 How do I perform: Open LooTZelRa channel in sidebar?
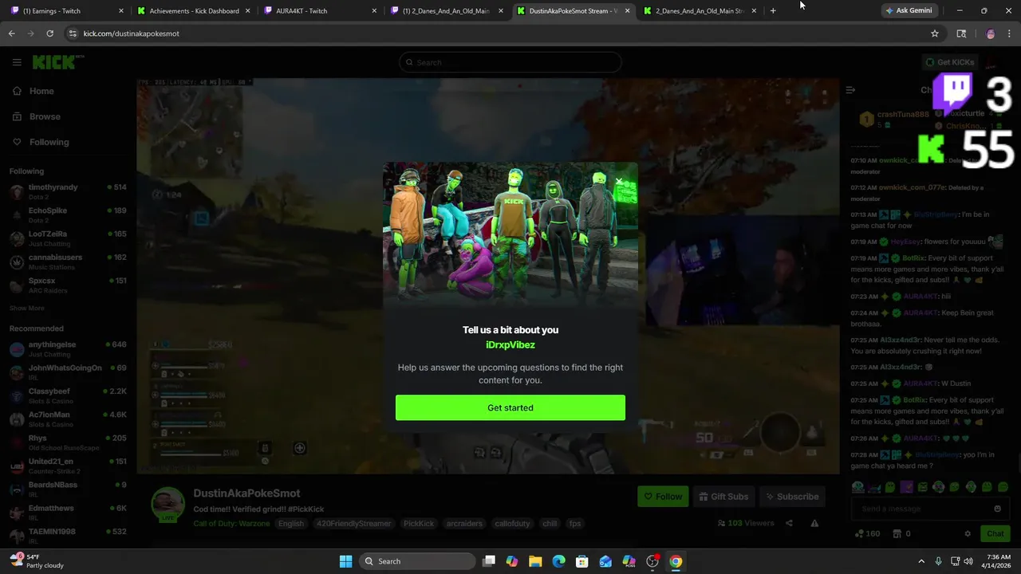coord(68,238)
